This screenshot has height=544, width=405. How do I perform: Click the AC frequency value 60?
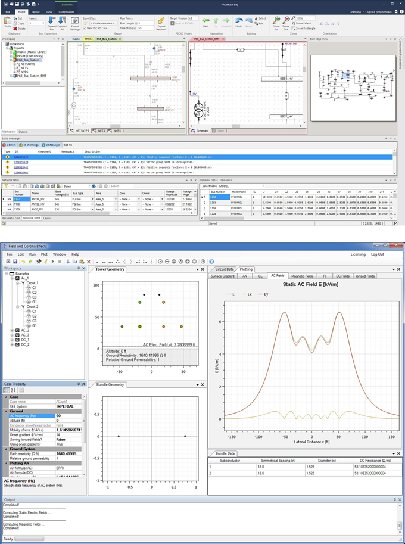click(68, 416)
